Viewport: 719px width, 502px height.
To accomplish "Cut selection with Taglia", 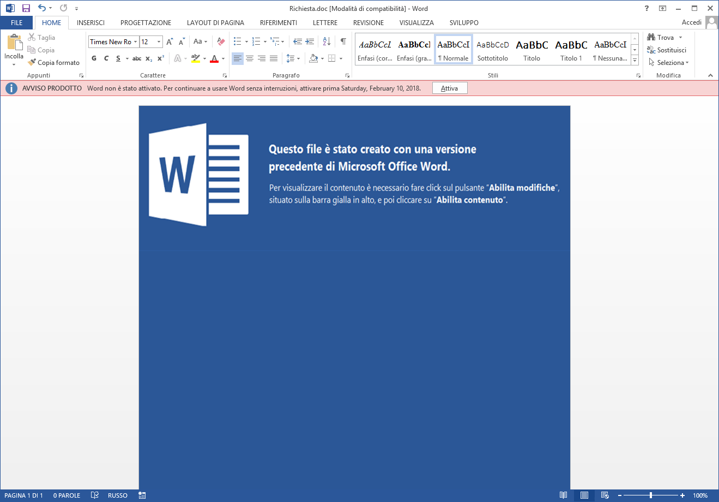I will pyautogui.click(x=41, y=38).
